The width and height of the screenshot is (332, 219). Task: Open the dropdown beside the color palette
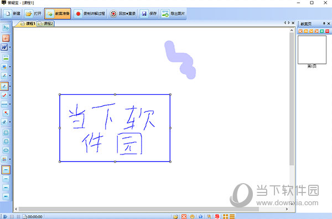10,159
